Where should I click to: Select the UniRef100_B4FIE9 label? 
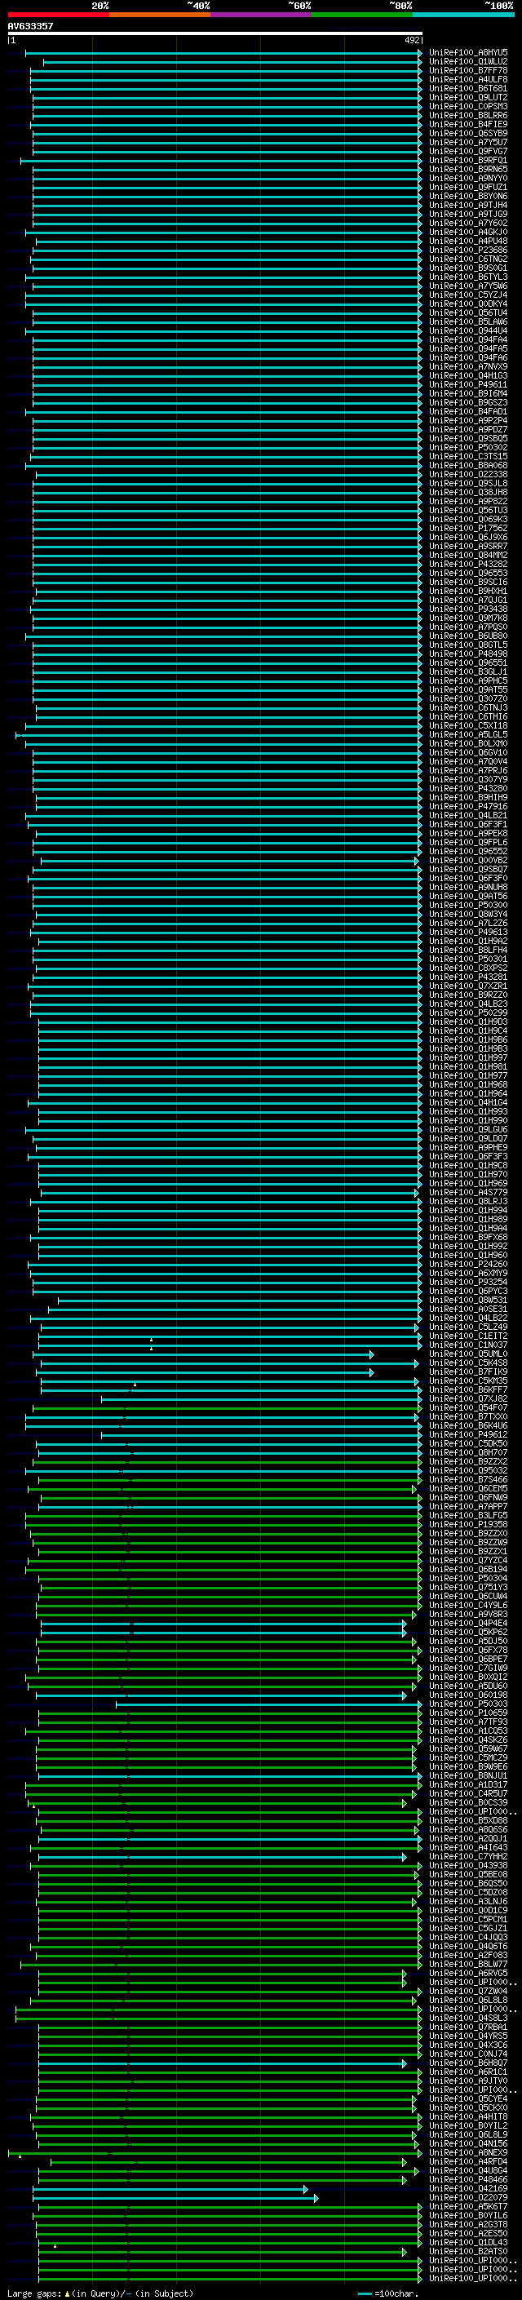coord(468,124)
